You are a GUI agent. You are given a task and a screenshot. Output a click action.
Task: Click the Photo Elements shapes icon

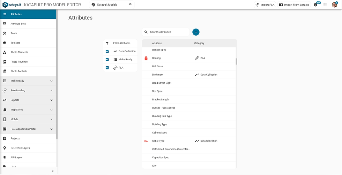(5, 52)
